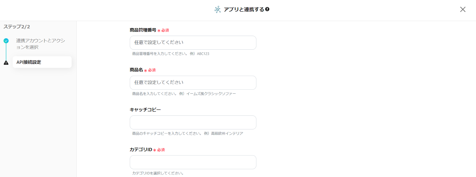Click the warning triangle icon

[x=6, y=63]
